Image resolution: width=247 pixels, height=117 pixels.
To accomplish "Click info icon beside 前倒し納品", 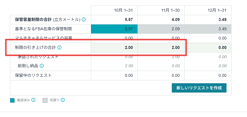I will pyautogui.click(x=42, y=66).
